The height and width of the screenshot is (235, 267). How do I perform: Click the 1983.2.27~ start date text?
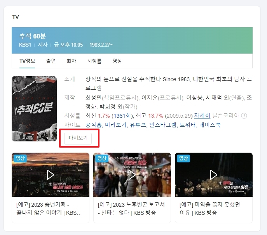coord(101,45)
